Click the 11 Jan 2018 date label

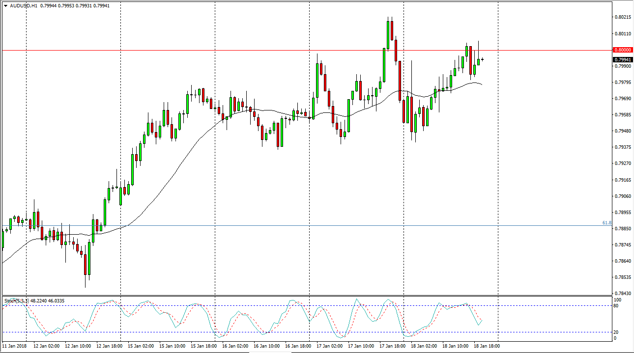click(x=15, y=346)
